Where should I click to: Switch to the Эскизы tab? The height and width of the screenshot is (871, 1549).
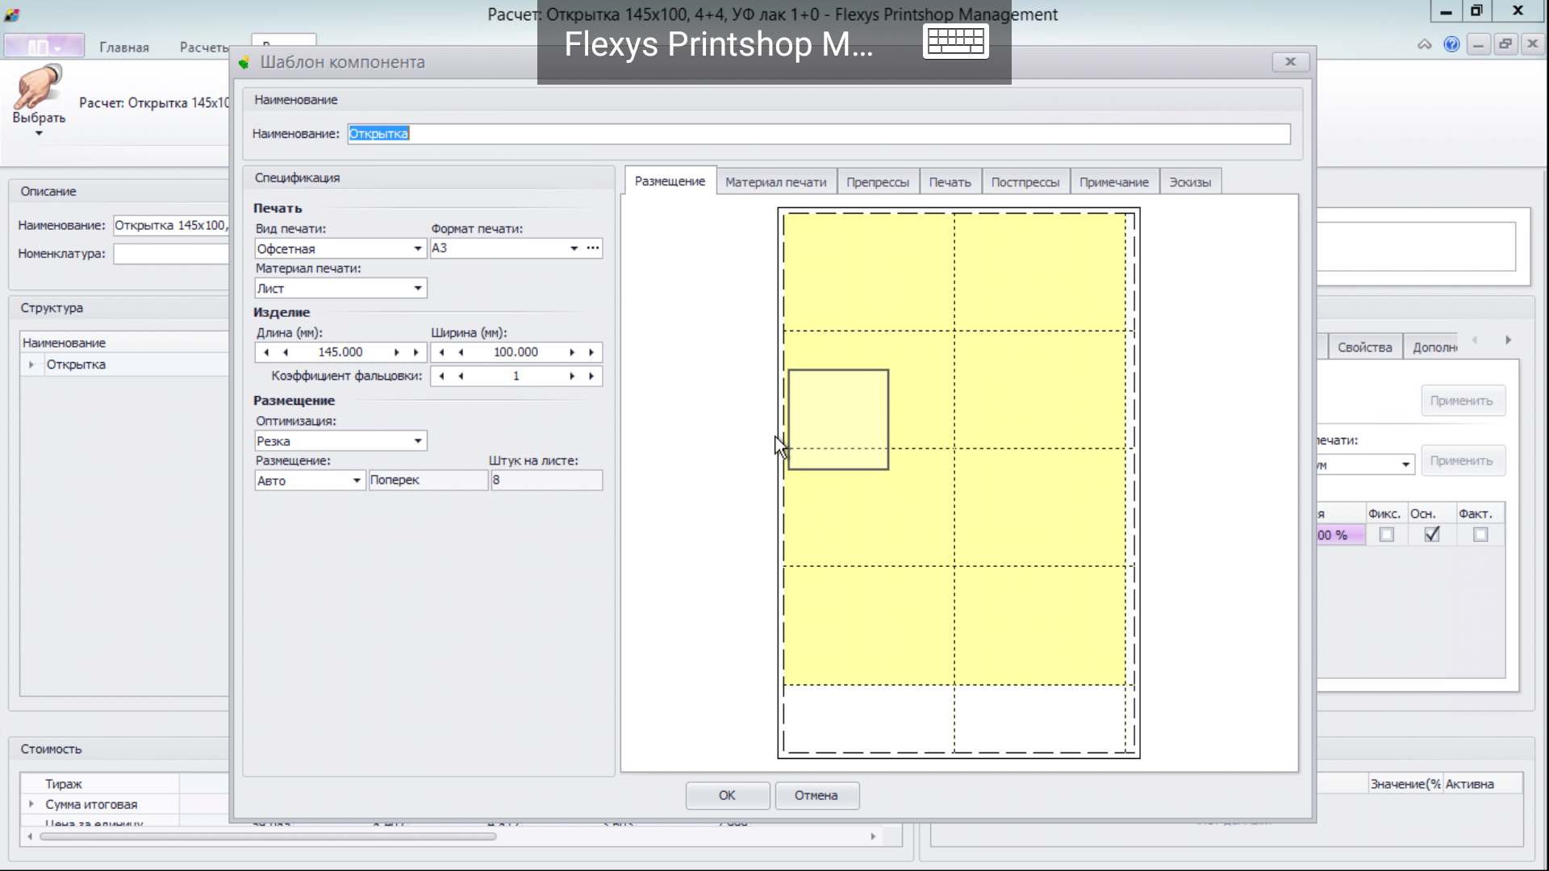point(1190,182)
